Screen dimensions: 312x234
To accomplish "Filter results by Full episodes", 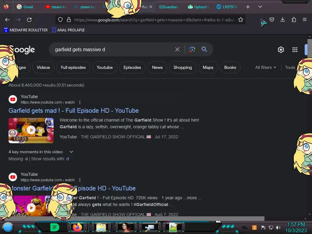I will pos(73,67).
